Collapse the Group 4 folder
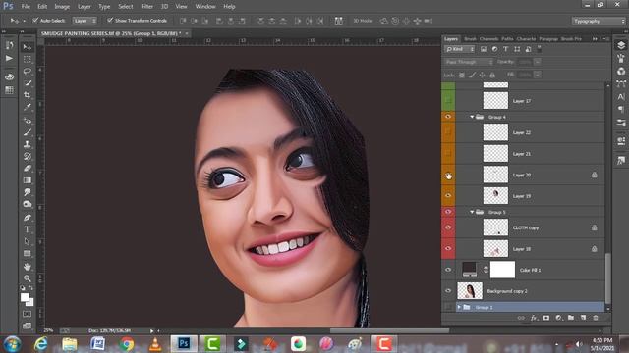Viewport: 629px width, 353px height. point(472,117)
